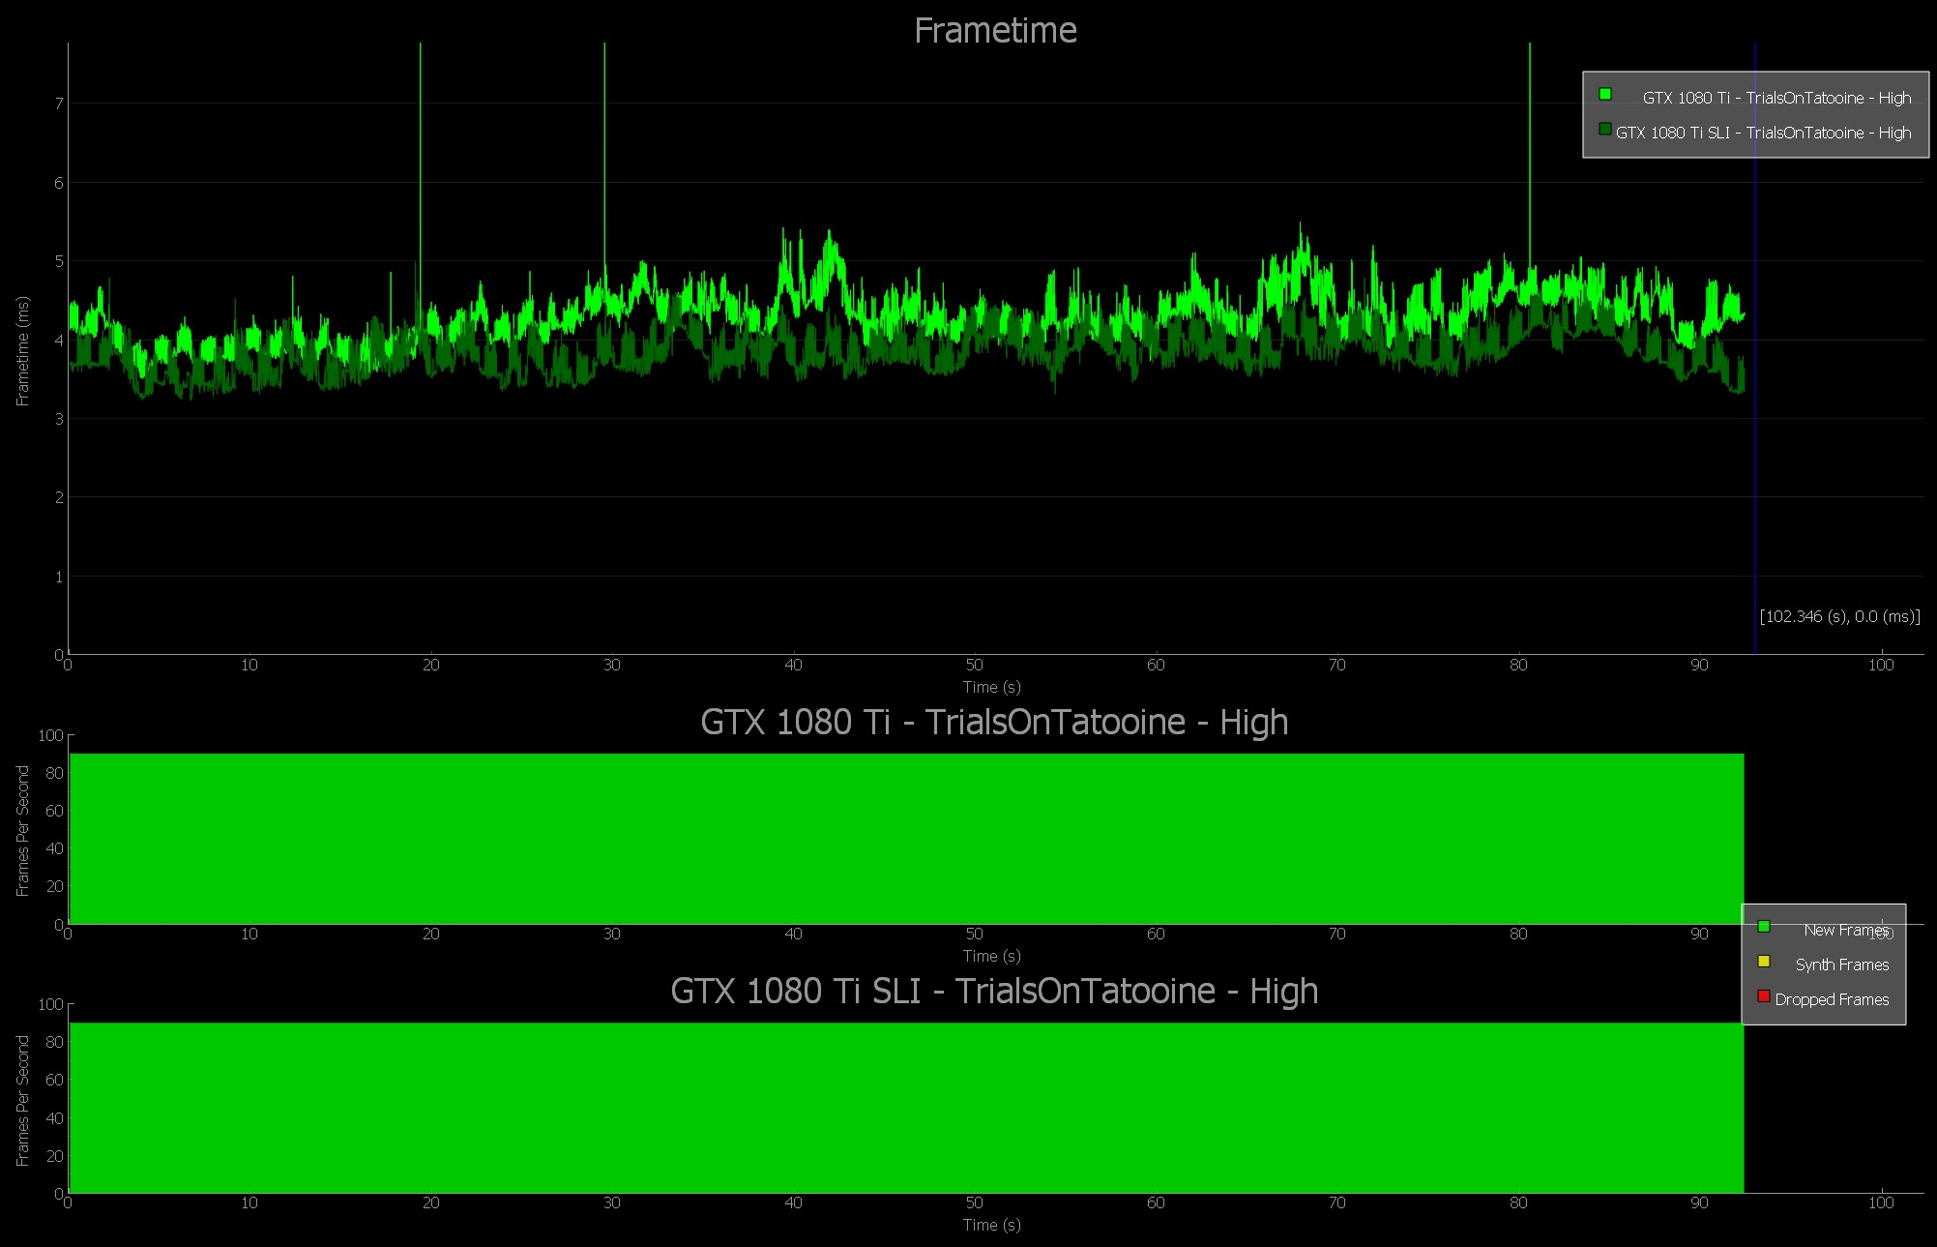The height and width of the screenshot is (1247, 1937).
Task: Click the GTX 1080 Ti SLI FPS chart title
Action: [994, 992]
